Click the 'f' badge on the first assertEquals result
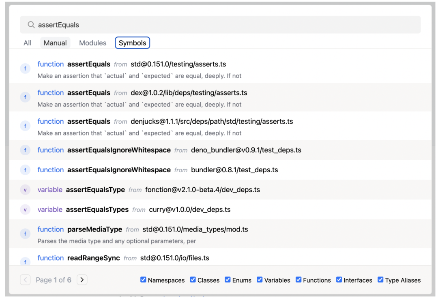Screen dimensions: 438x300 (x=25, y=68)
